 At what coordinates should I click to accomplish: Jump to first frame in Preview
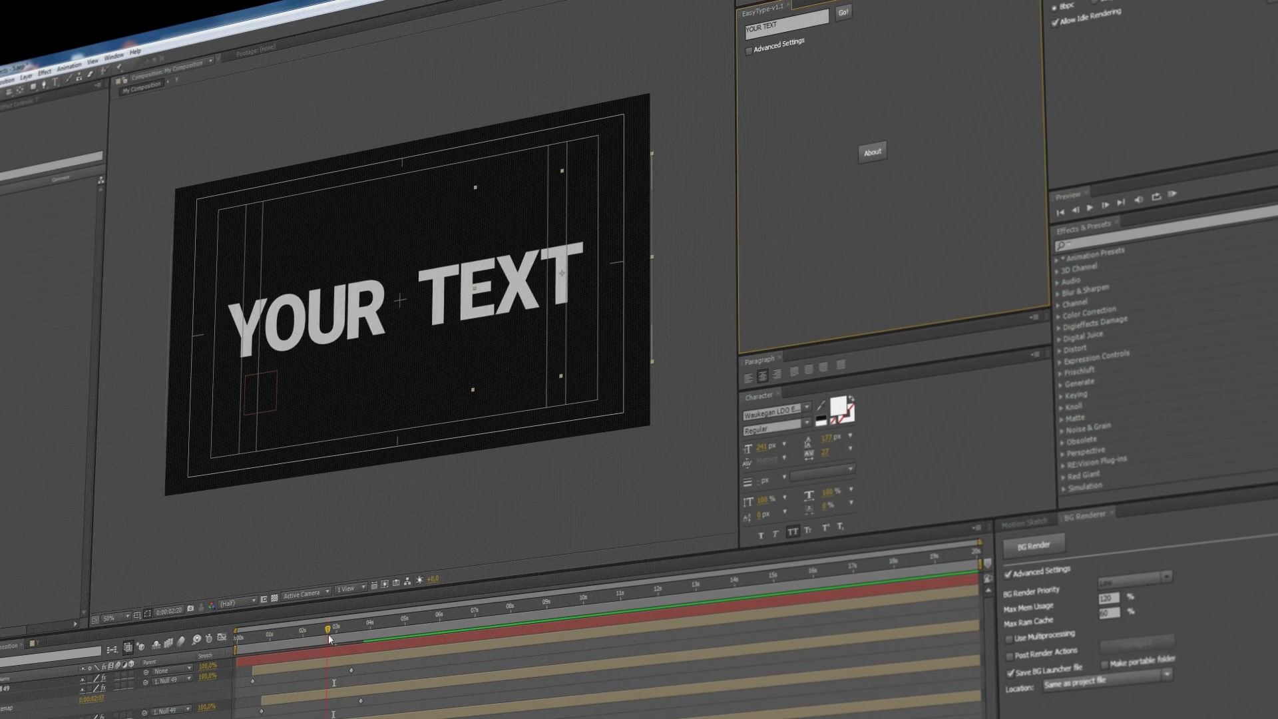point(1060,212)
